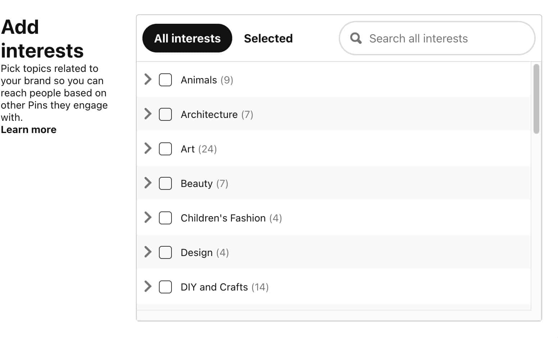This screenshot has width=558, height=338.
Task: Open the Learn more link
Action: tap(28, 129)
